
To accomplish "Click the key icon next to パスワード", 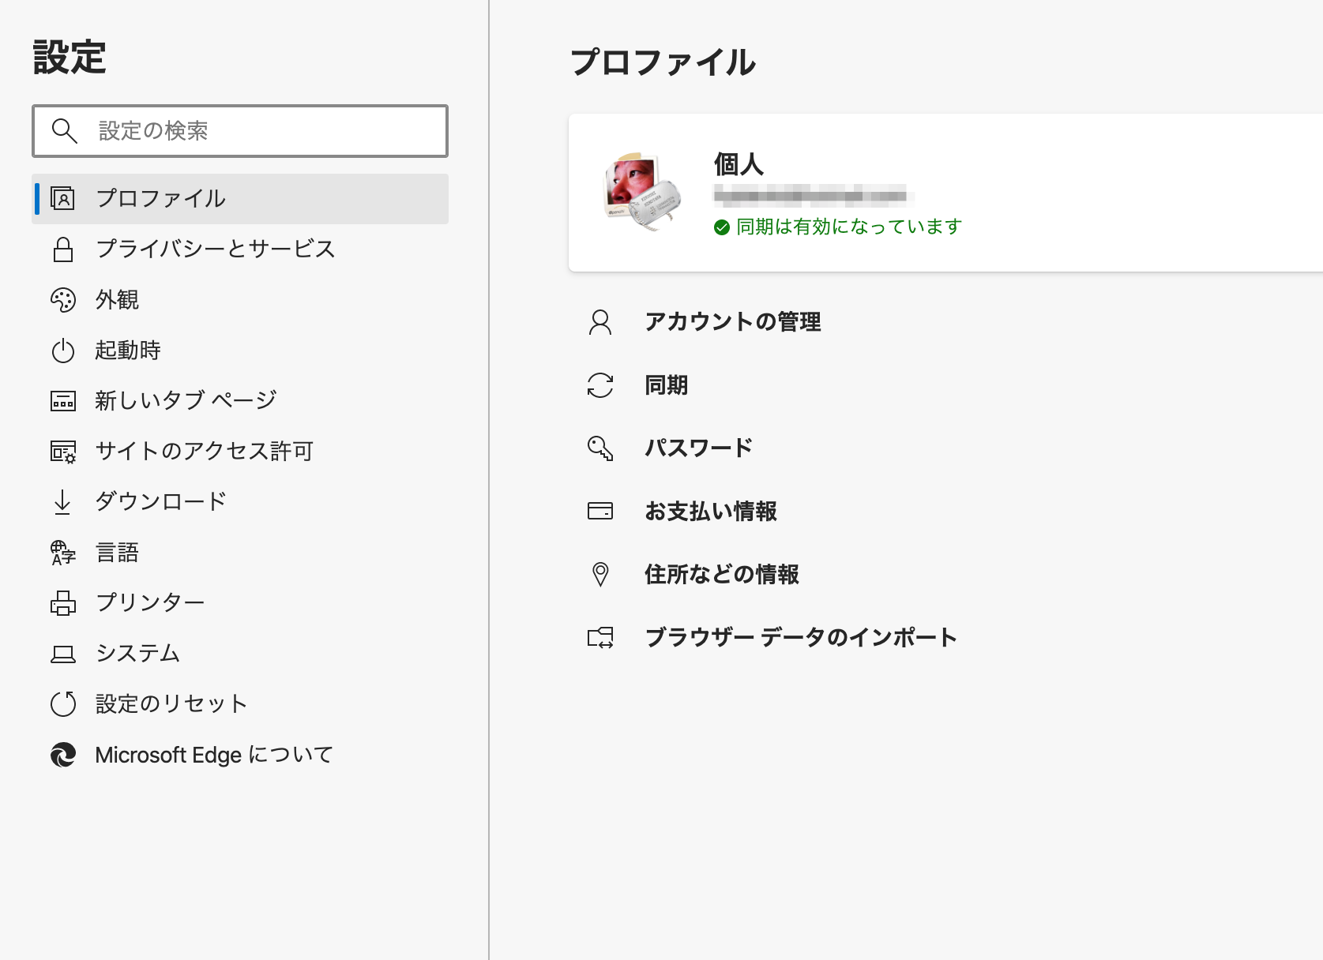I will tap(602, 448).
